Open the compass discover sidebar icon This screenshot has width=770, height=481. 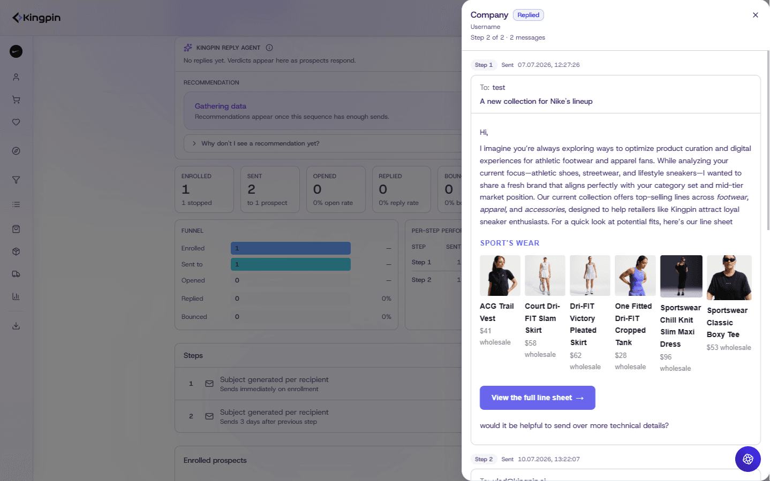[x=16, y=151]
